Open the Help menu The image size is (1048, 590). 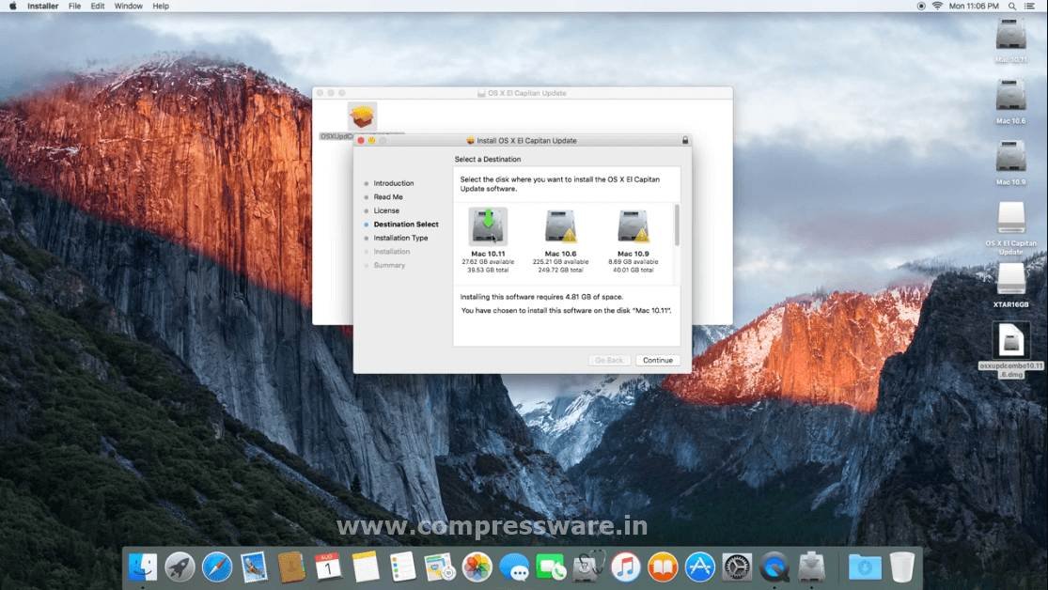point(161,6)
